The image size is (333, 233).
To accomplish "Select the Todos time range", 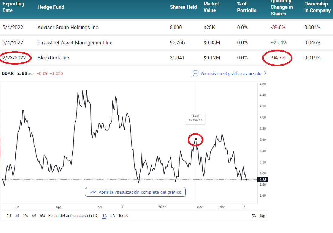I will tap(123, 216).
